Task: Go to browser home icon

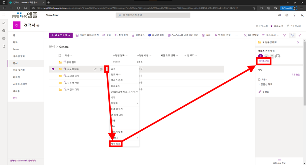Action: click(x=26, y=8)
